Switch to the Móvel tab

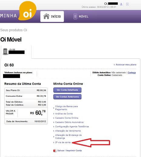(81, 16)
